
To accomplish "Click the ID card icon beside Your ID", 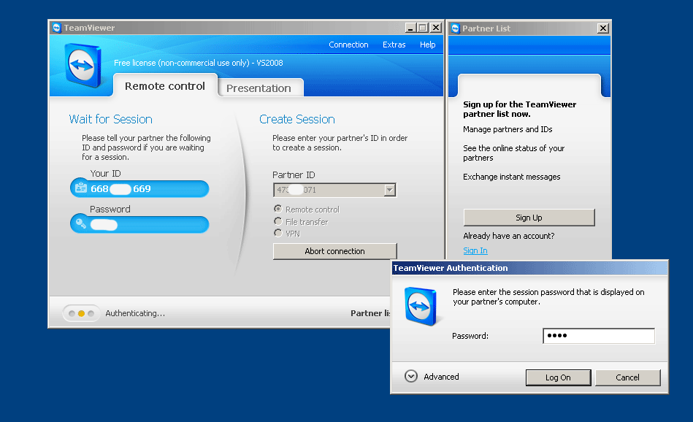I will pyautogui.click(x=81, y=188).
